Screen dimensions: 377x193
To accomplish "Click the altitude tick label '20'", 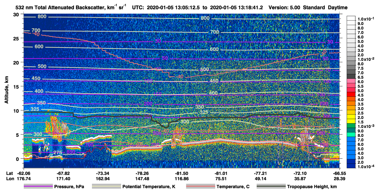I will point(17,63).
